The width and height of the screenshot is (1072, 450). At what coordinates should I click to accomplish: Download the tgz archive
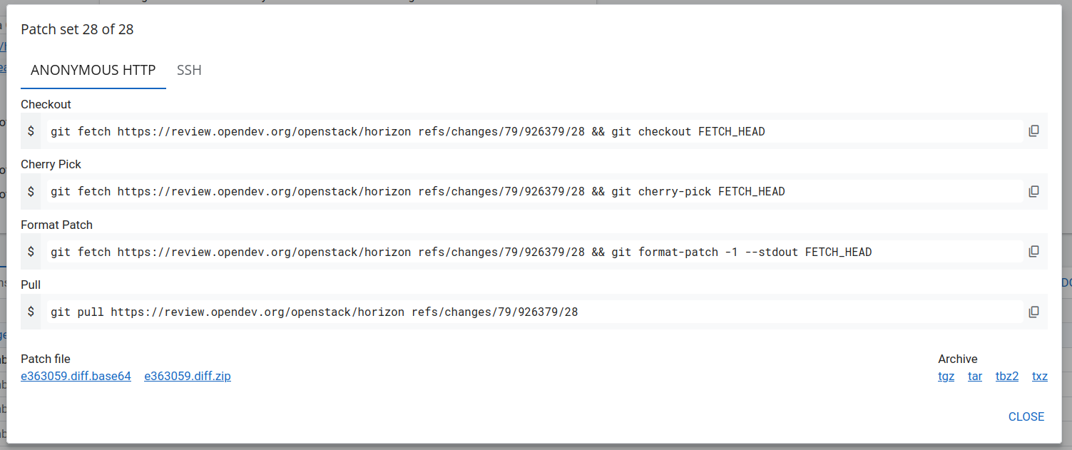click(x=946, y=376)
